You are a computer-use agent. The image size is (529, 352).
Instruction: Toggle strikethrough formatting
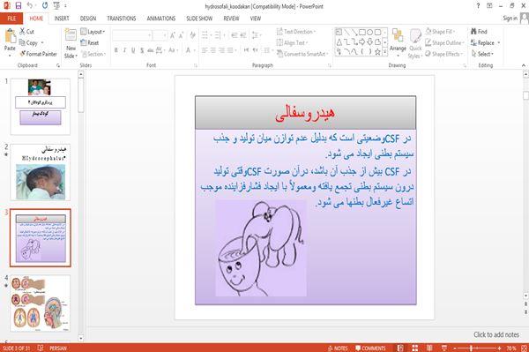point(151,50)
